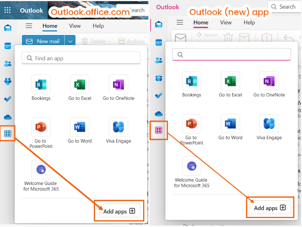Screen dimensions: 302x227
Task: Click green archive box icon in new Outlook app
Action: pyautogui.click(x=244, y=37)
